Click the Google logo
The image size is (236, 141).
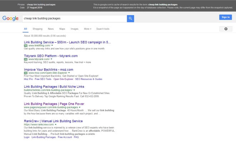point(10,18)
